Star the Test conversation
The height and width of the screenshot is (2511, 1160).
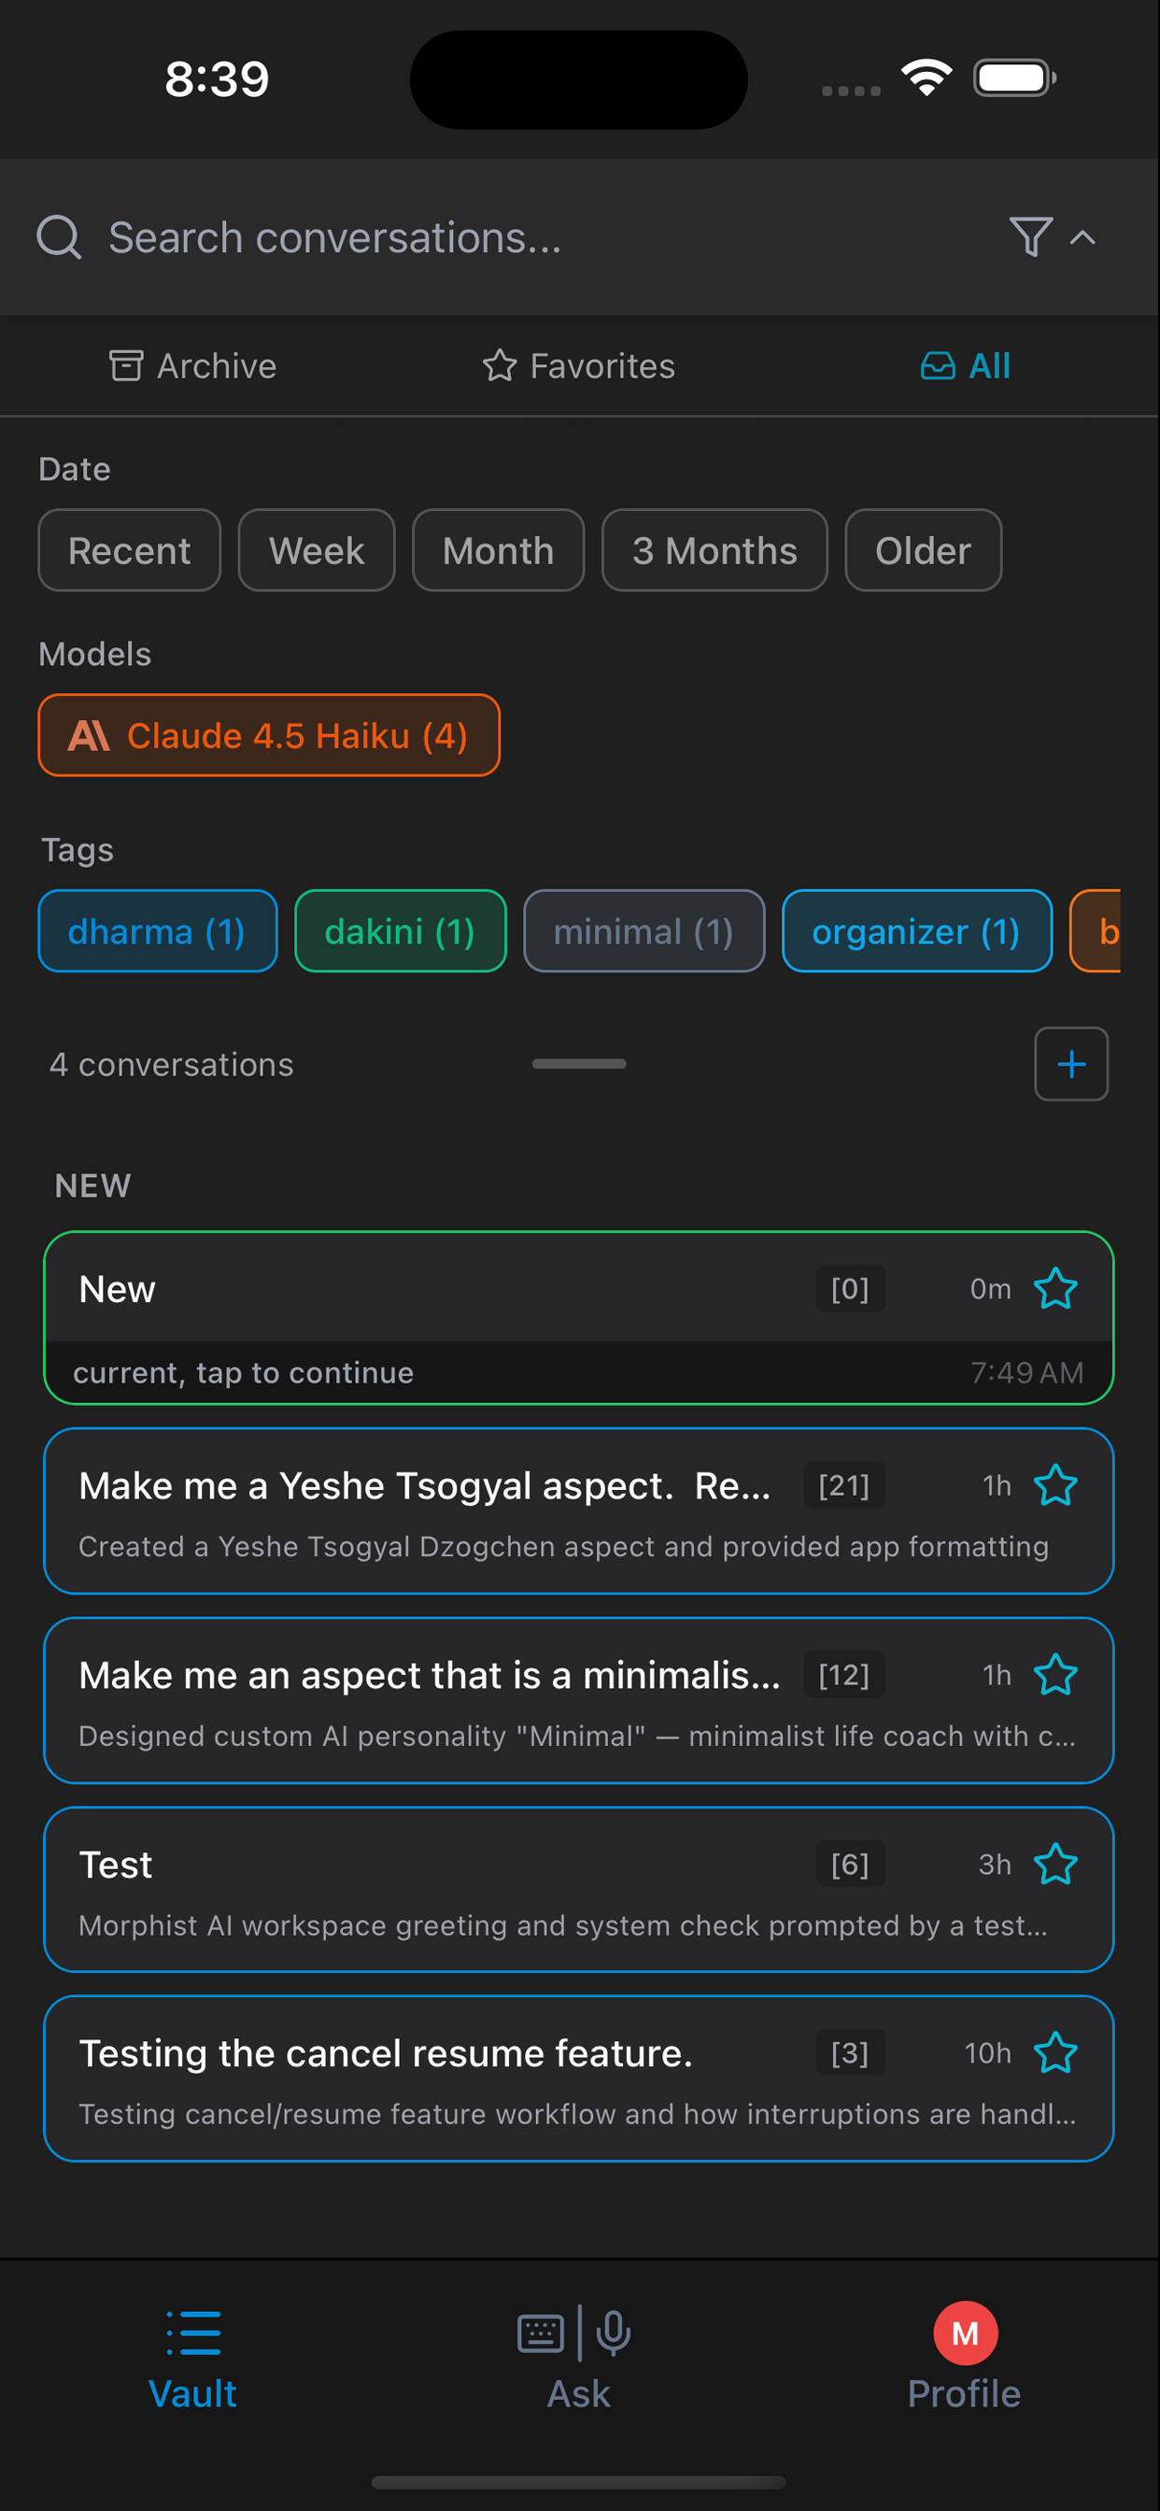(x=1054, y=1865)
